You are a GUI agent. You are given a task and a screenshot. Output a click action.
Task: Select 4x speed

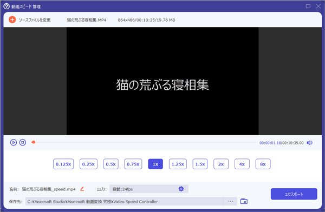(242, 164)
